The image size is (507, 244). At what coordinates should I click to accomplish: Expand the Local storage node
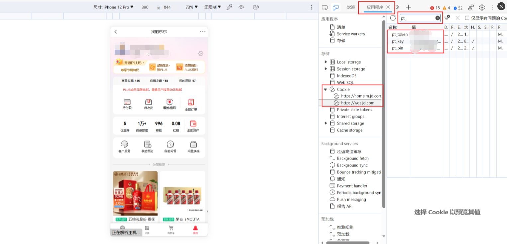326,62
